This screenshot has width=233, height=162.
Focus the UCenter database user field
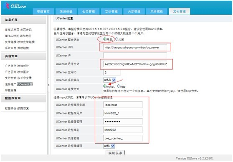(123, 113)
